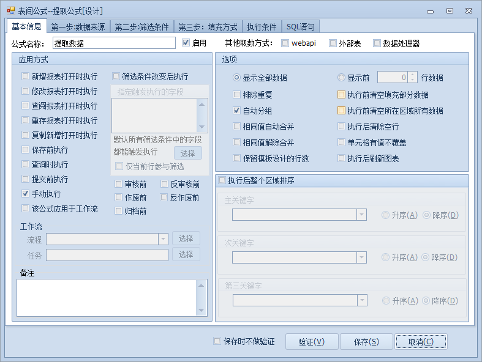Screen dimensions: 482x362
Task: Enable 执行后整个区域排序 checkbox
Action: (x=222, y=180)
